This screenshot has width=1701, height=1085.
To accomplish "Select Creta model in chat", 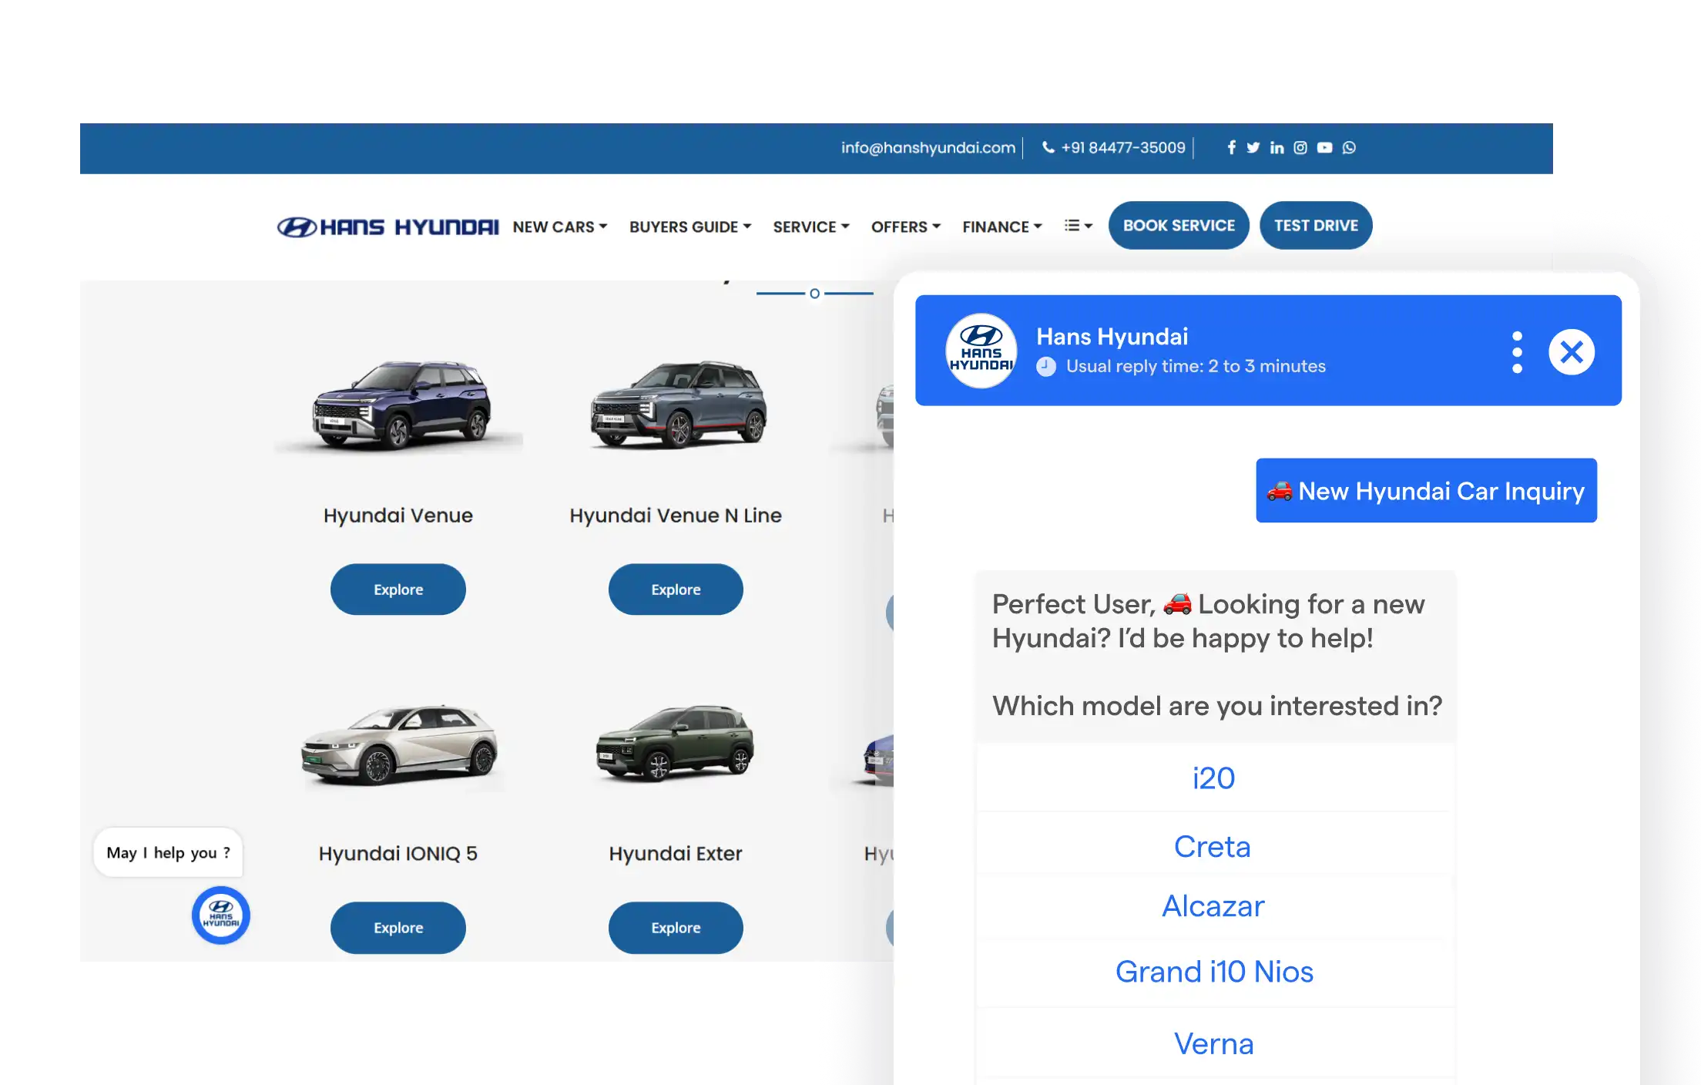I will [1214, 846].
